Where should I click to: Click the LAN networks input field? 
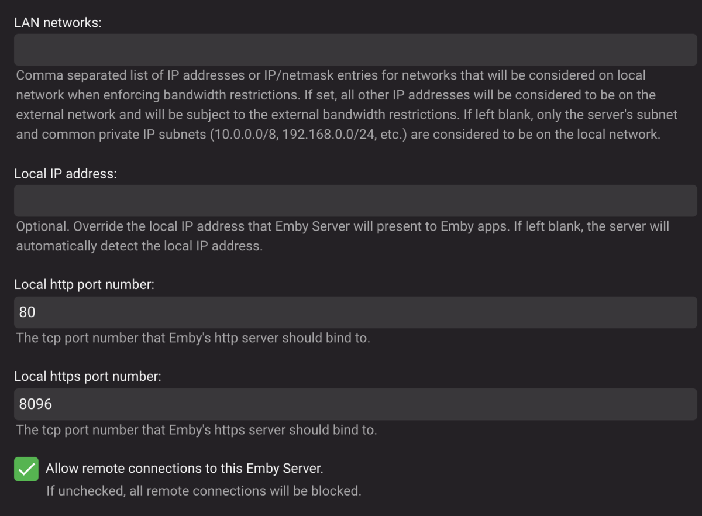coord(355,50)
